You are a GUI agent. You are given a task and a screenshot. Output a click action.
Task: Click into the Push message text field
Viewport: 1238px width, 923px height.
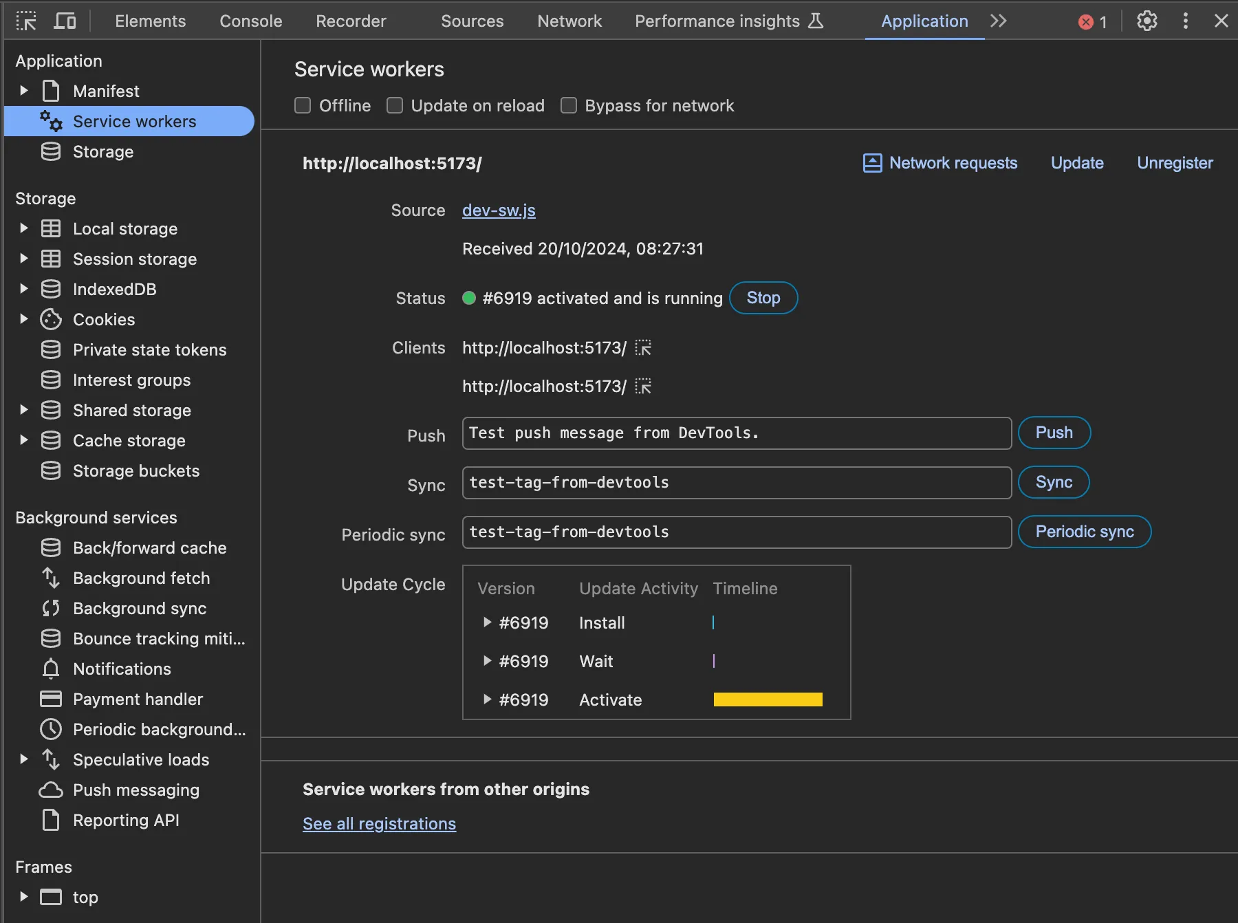click(736, 433)
